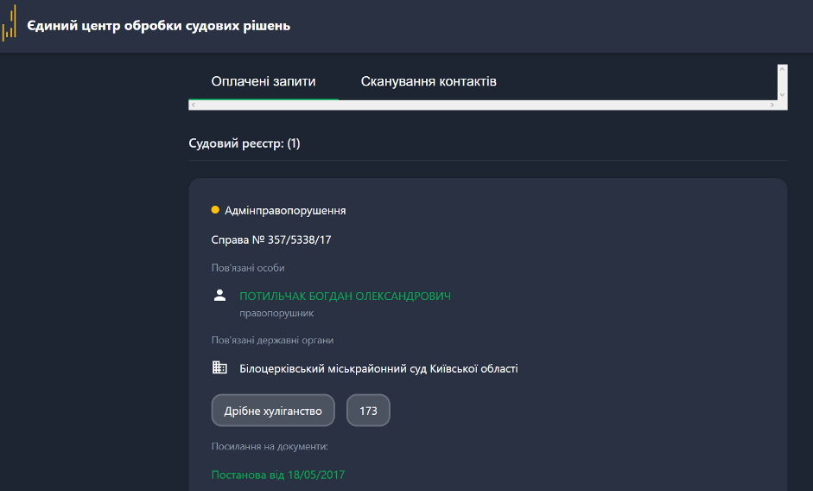Open the Сканування контактів tab

(429, 81)
